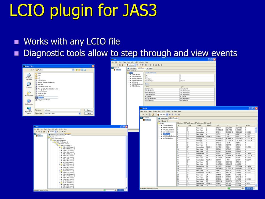The image size is (265, 199).
Task: Select MCParticle node in the MCParticle table window tree
Action: (x=166, y=134)
